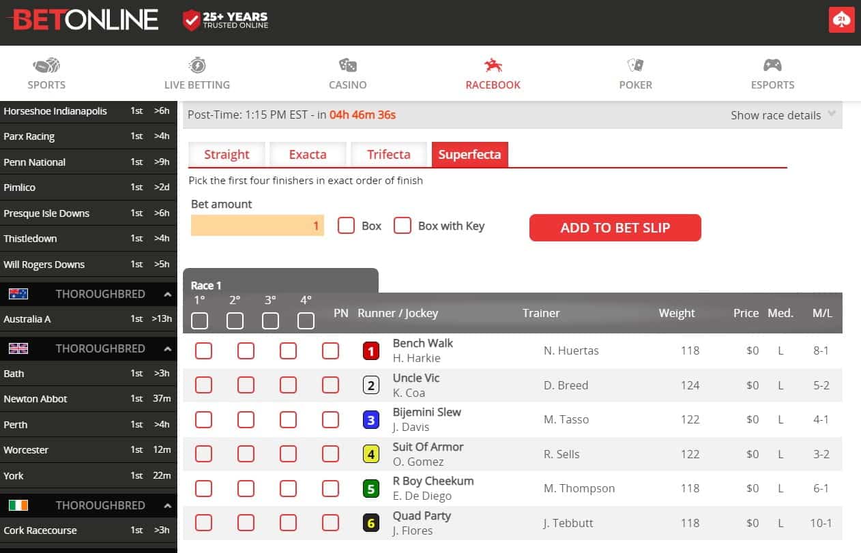Click the Live Betting stopwatch icon
Image resolution: width=861 pixels, height=553 pixels.
pos(197,65)
